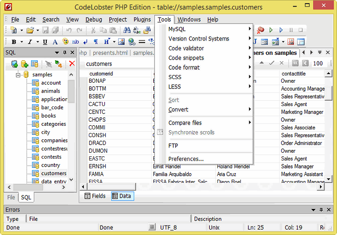Click the red X delete icon in SQL panel

72,64
